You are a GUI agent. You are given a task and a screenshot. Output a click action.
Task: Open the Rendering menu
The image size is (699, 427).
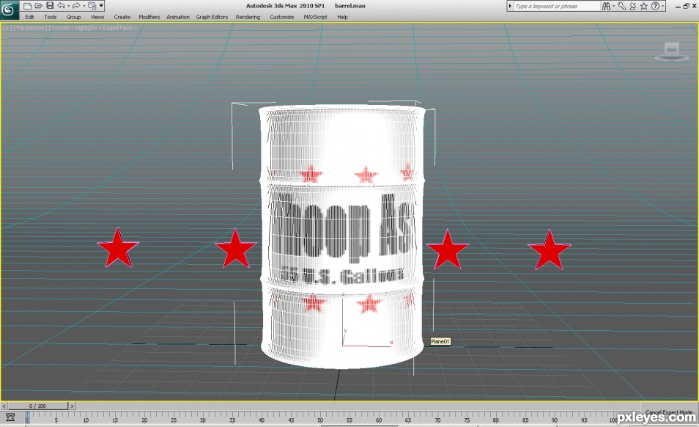[x=248, y=17]
